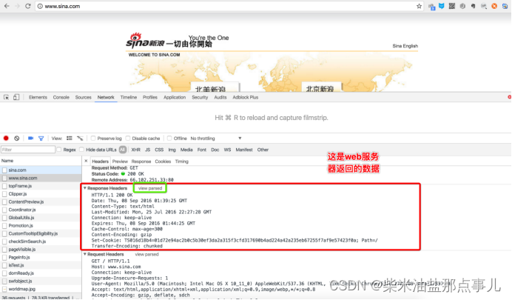Image resolution: width=512 pixels, height=300 pixels.
Task: Click the network Filter text field
Action: (28, 150)
